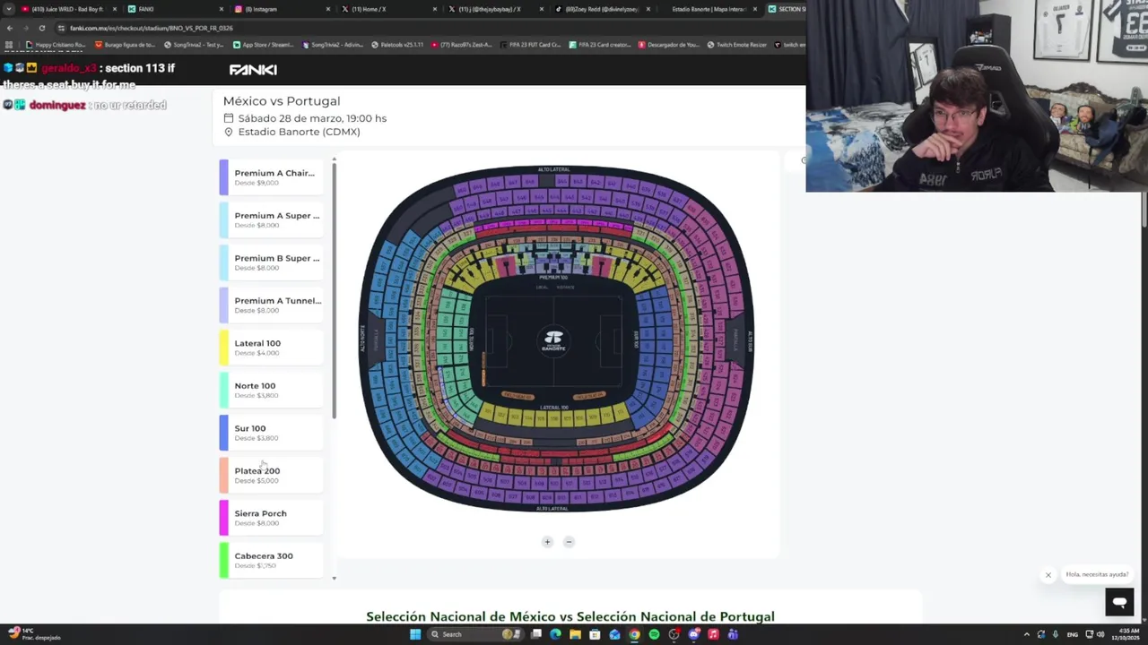Open the Happy Cristiano bookmark

point(56,45)
